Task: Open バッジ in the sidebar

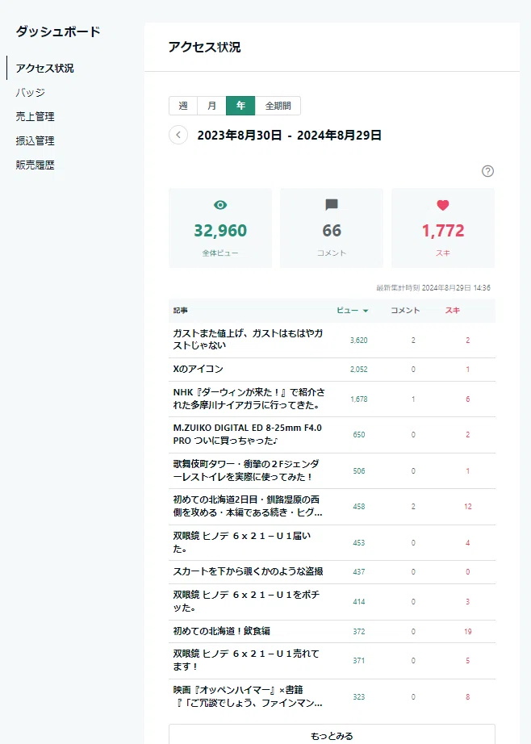Action: (31, 92)
